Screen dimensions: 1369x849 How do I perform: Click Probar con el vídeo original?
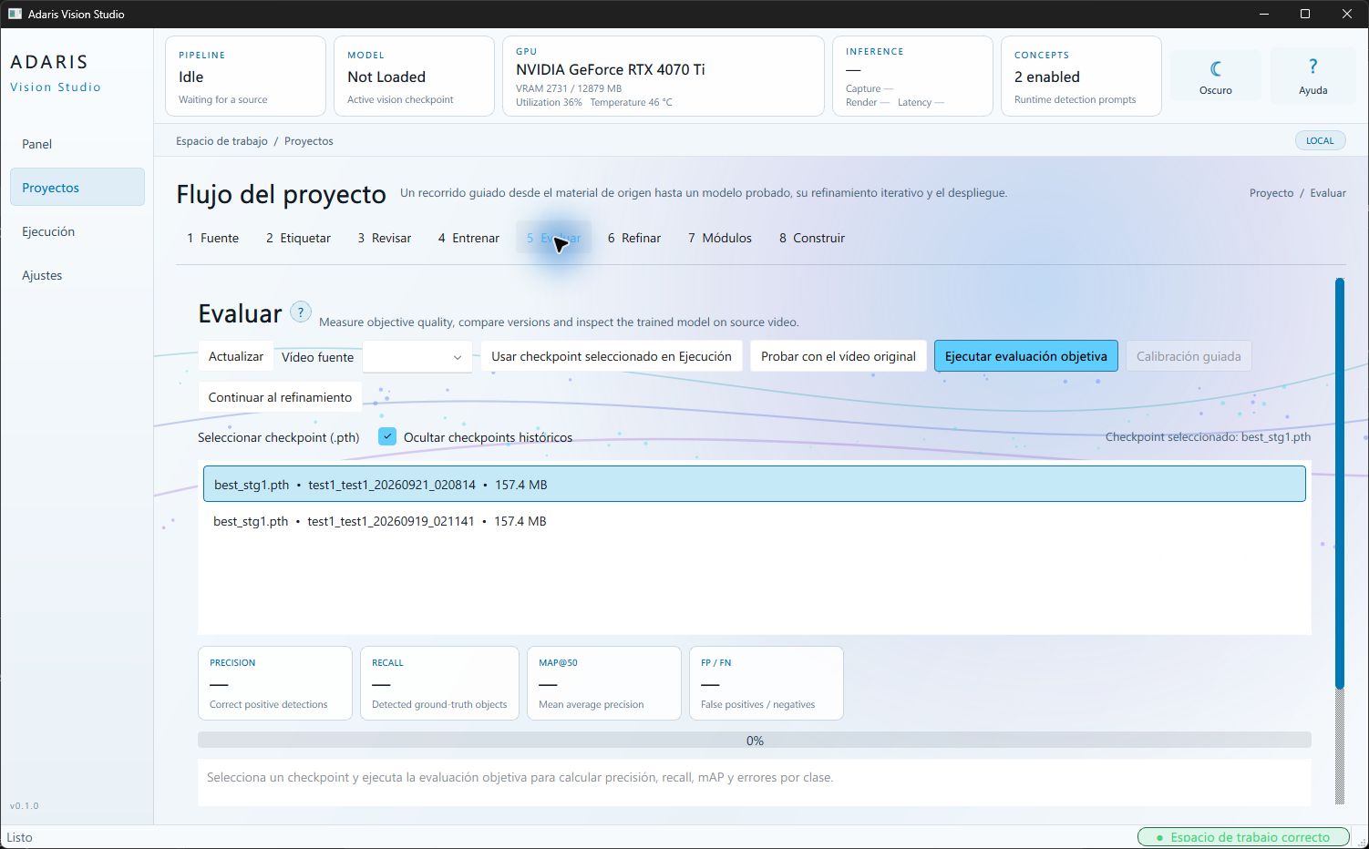click(839, 356)
